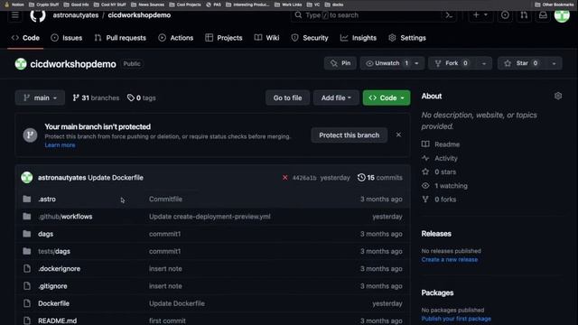
Task: Open the dags folder
Action: coord(46,234)
